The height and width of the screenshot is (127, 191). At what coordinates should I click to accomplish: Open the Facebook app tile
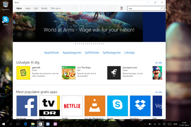[x=27, y=106]
